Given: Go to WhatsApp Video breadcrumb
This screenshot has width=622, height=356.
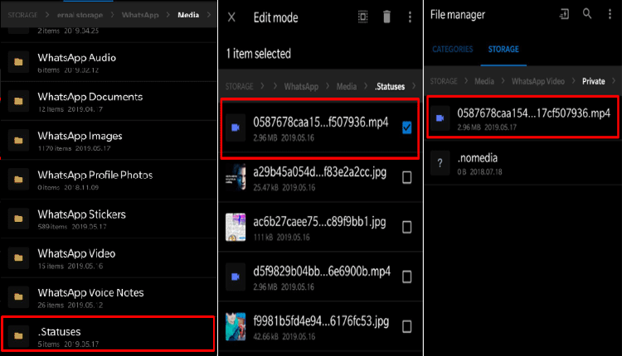Looking at the screenshot, I should [x=538, y=81].
